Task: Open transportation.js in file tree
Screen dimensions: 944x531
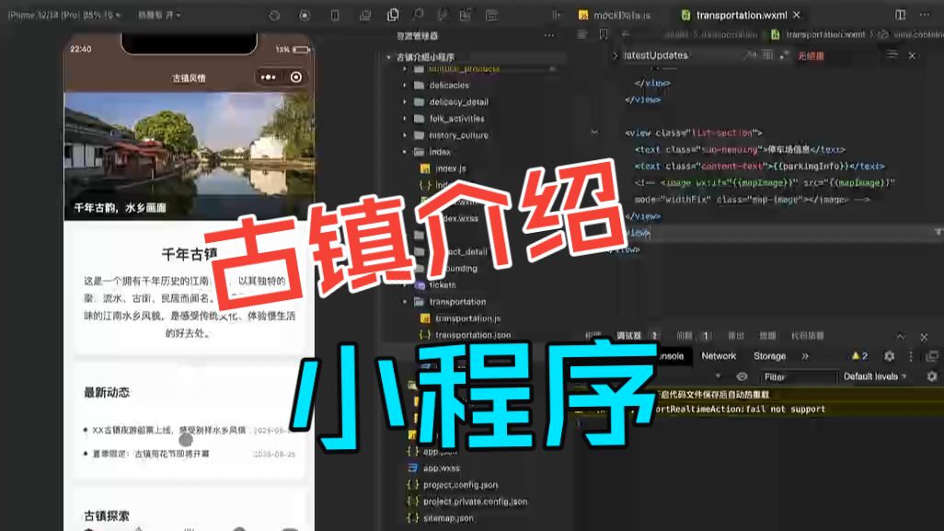Action: 467,317
